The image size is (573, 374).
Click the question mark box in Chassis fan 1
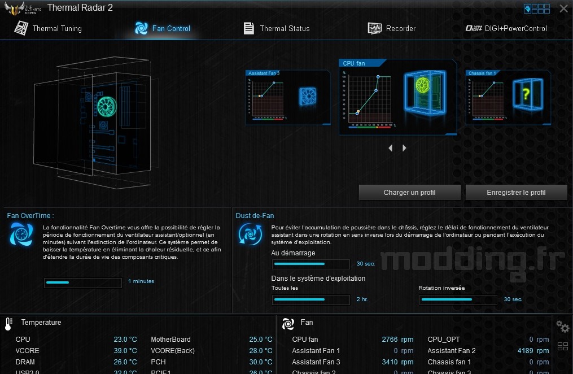coord(528,94)
